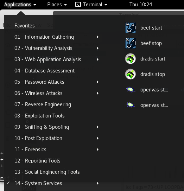
Task: Click the beef start label
Action: coord(151,28)
